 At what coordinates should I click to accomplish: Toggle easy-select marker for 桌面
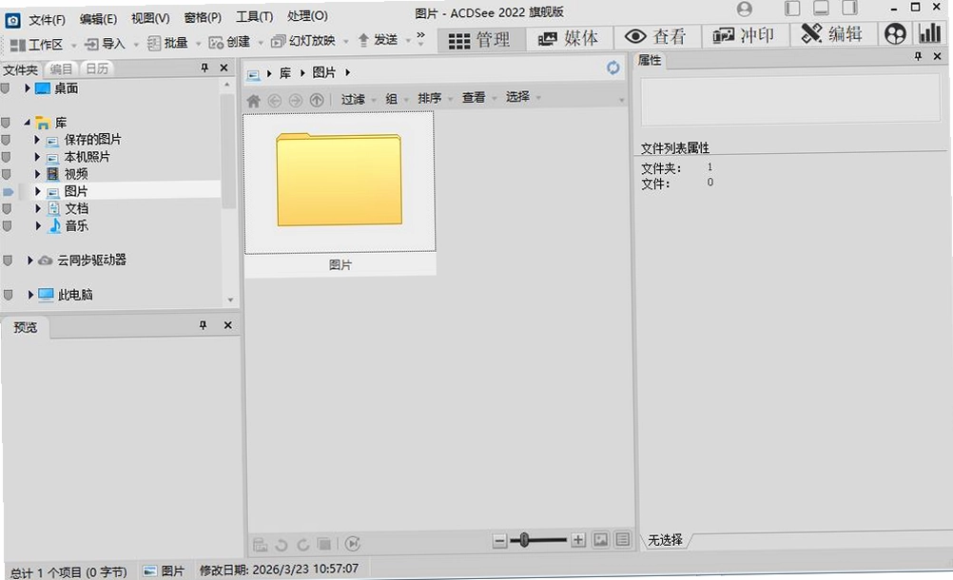(6, 88)
